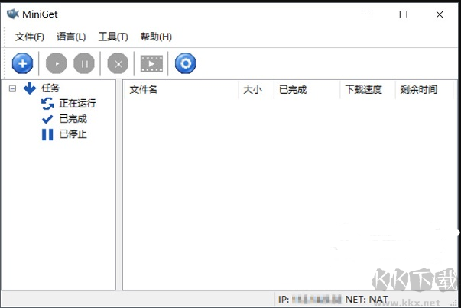This screenshot has width=461, height=308.
Task: Click the blue add new download button
Action: (23, 63)
